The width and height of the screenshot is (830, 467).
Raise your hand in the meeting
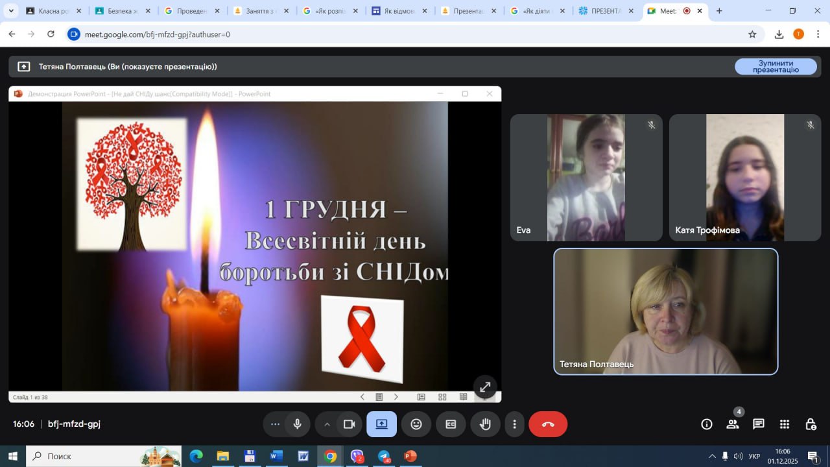[485, 424]
